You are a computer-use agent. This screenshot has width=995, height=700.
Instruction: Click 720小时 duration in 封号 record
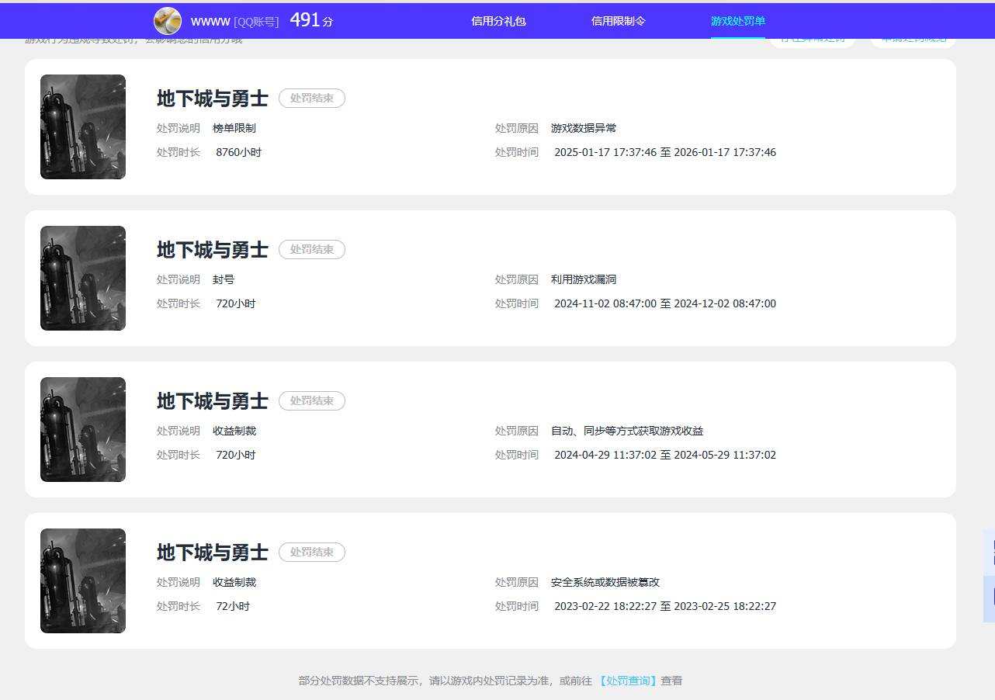click(236, 303)
